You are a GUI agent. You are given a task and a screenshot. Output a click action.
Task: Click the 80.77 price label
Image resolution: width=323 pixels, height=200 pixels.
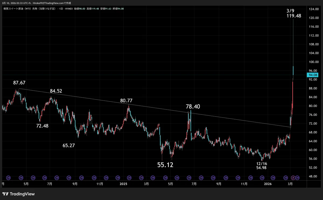(126, 101)
